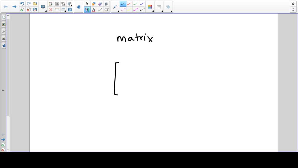Image resolution: width=298 pixels, height=168 pixels.
Task: Insert a table with the table icon
Action: [x=63, y=10]
